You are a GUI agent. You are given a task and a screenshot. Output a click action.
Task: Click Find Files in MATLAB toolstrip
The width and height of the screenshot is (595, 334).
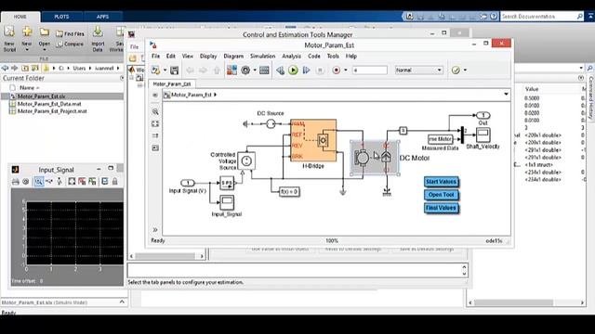click(x=71, y=33)
